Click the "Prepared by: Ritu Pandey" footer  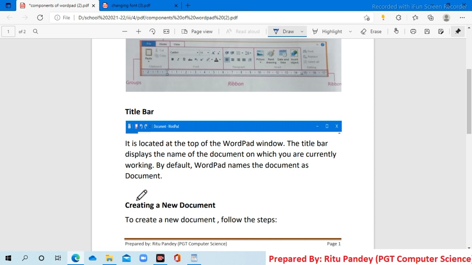(176, 244)
